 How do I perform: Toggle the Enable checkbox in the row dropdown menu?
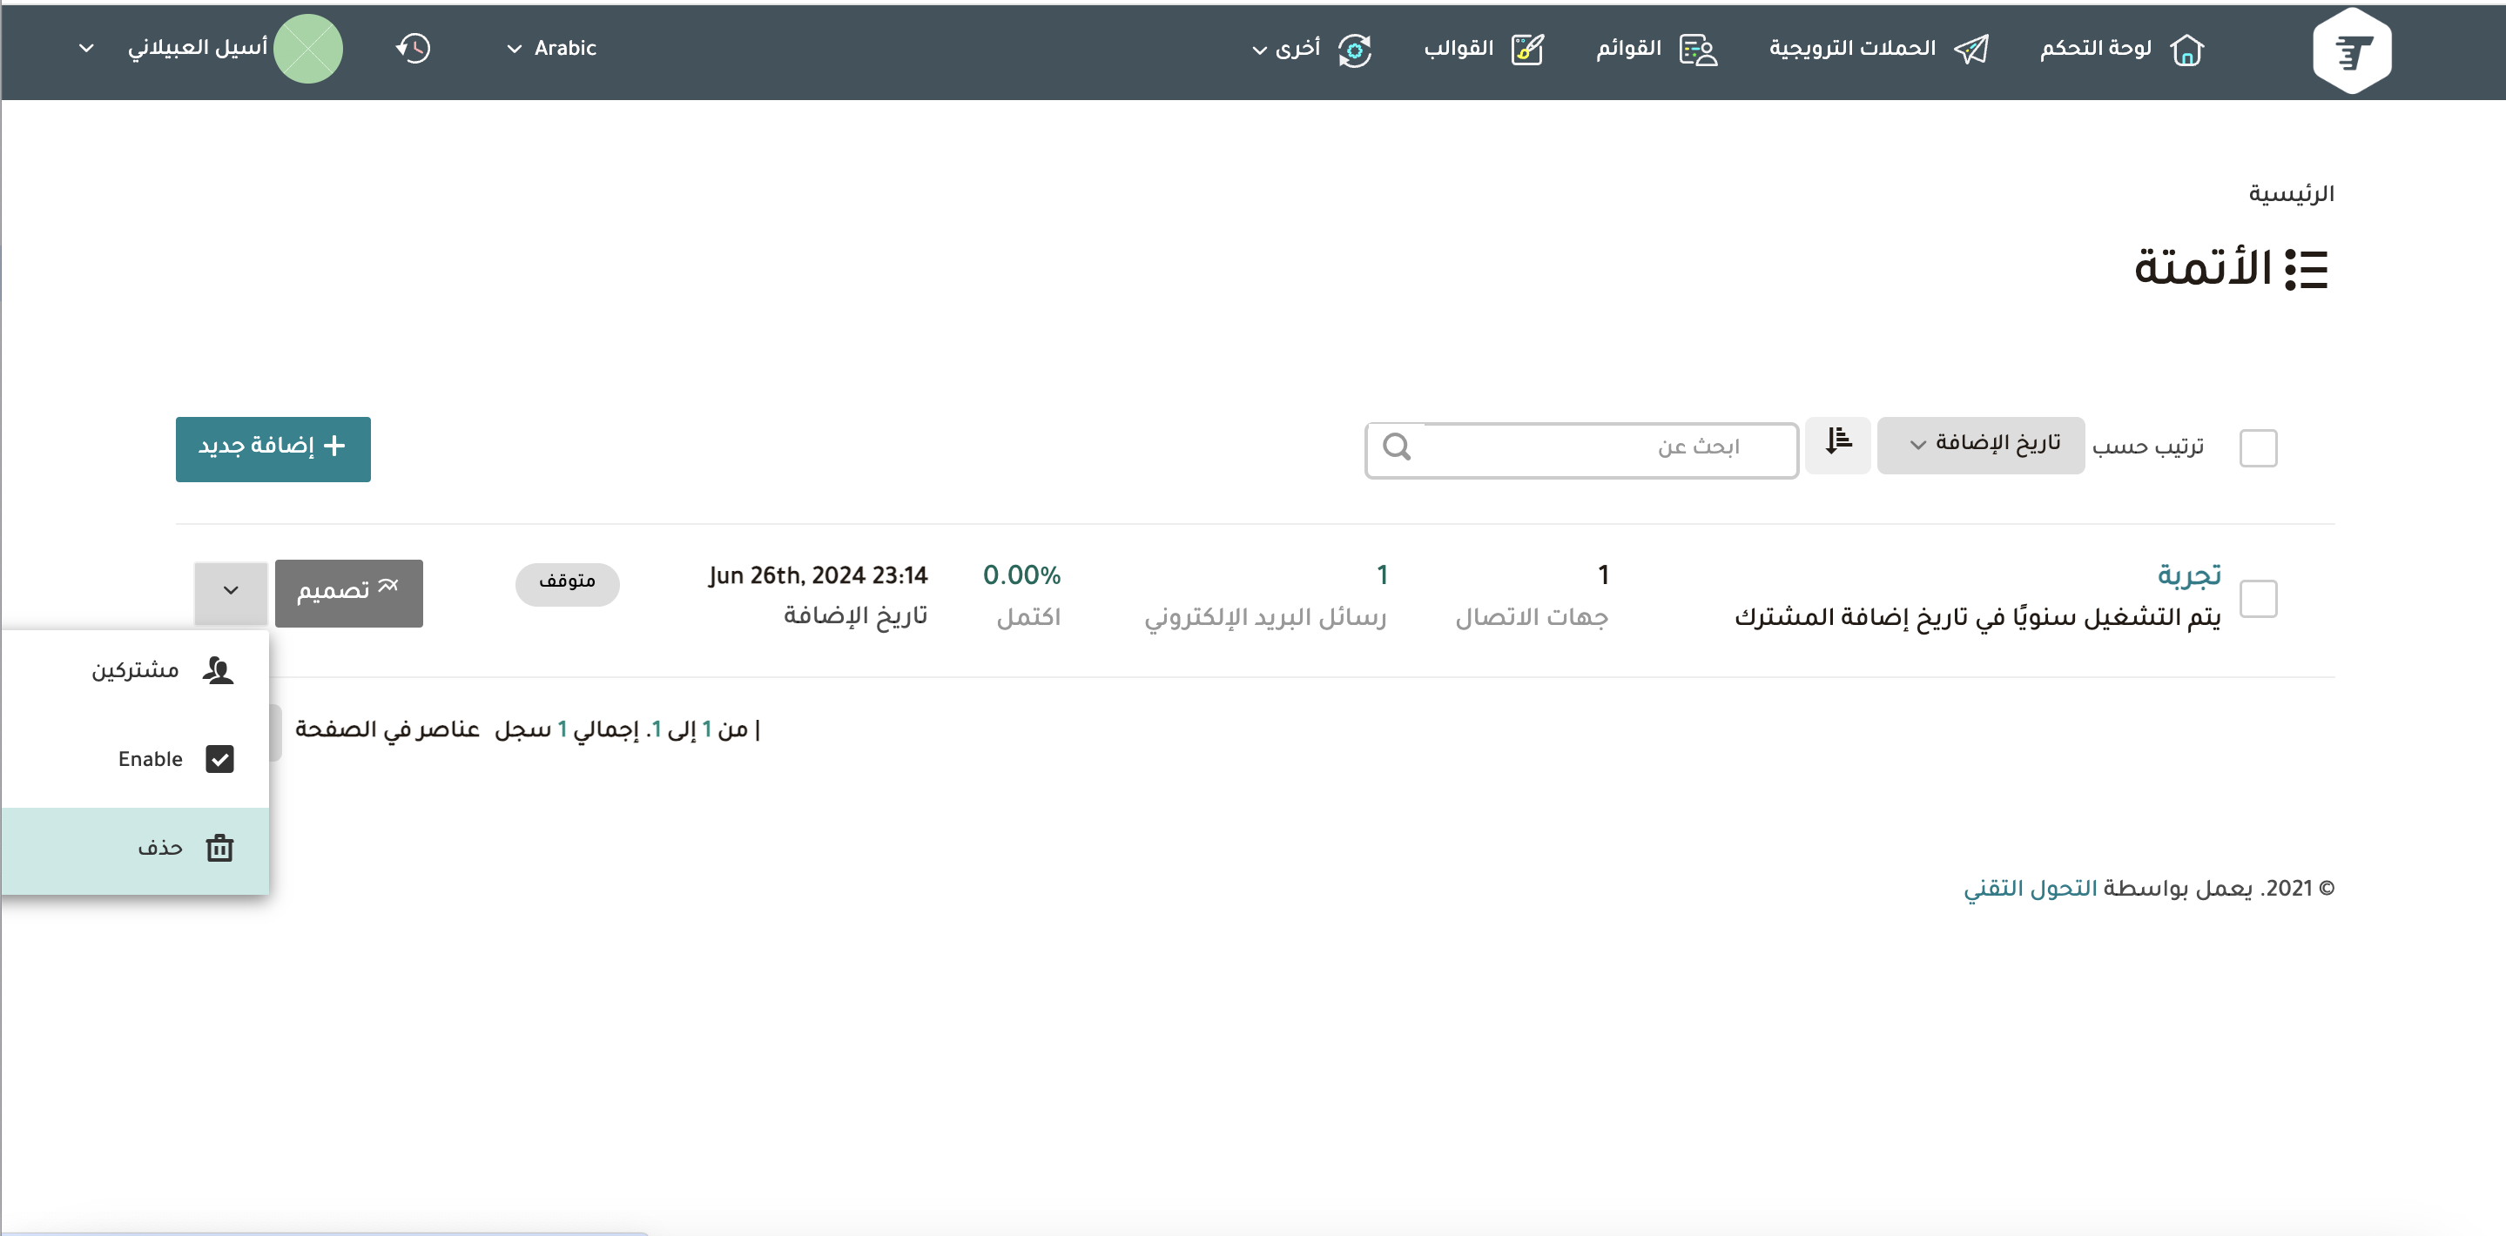219,760
